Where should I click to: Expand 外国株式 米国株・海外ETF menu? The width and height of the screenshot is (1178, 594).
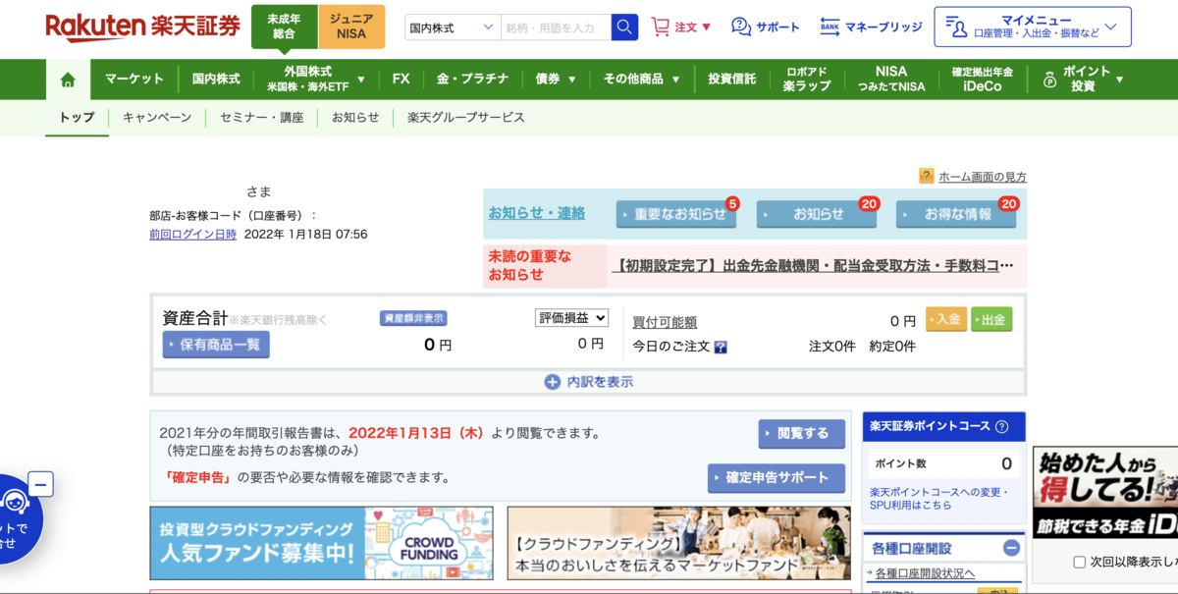pyautogui.click(x=315, y=80)
